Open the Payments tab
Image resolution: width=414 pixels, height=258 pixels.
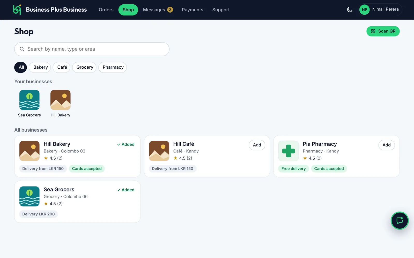coord(193,10)
